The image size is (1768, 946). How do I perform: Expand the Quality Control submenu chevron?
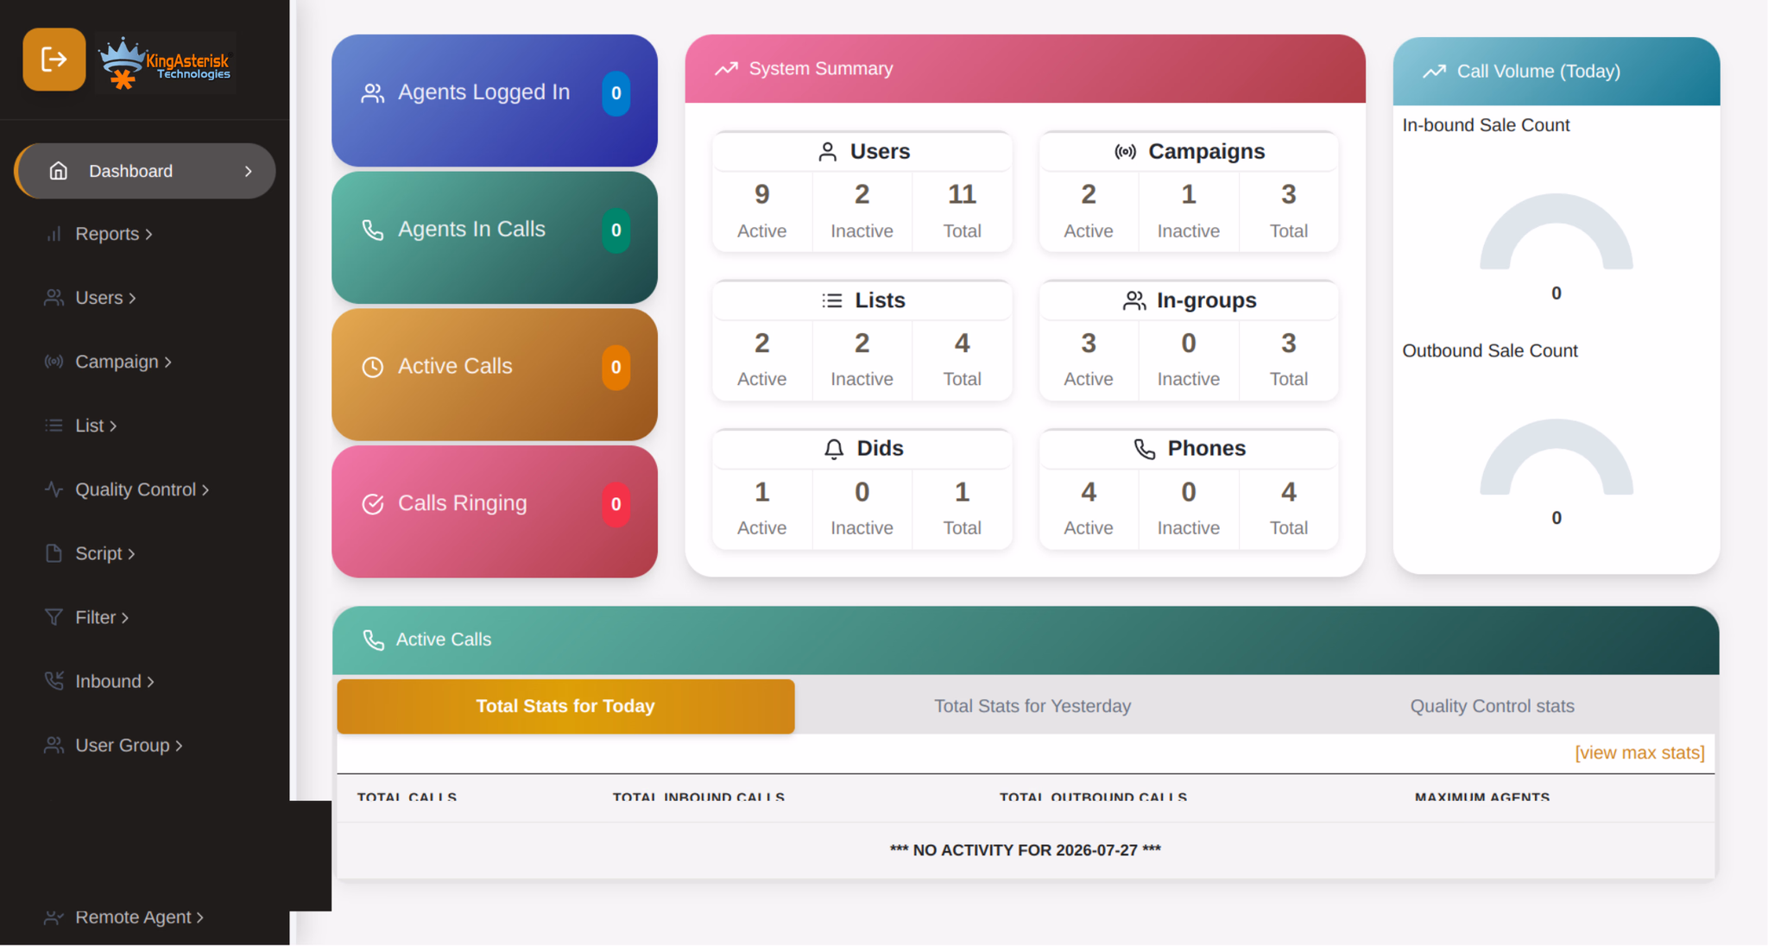click(x=205, y=490)
